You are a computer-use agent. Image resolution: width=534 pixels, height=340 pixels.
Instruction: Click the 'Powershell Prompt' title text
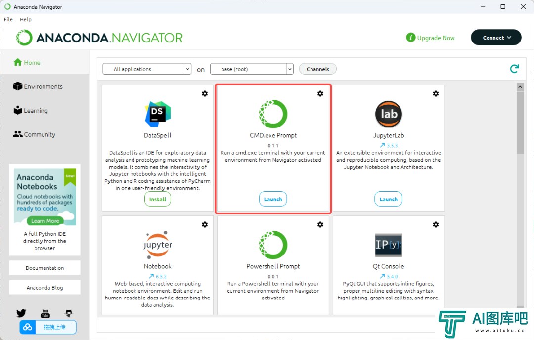pyautogui.click(x=273, y=266)
